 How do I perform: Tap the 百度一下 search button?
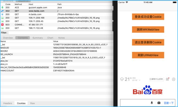coord(169,103)
